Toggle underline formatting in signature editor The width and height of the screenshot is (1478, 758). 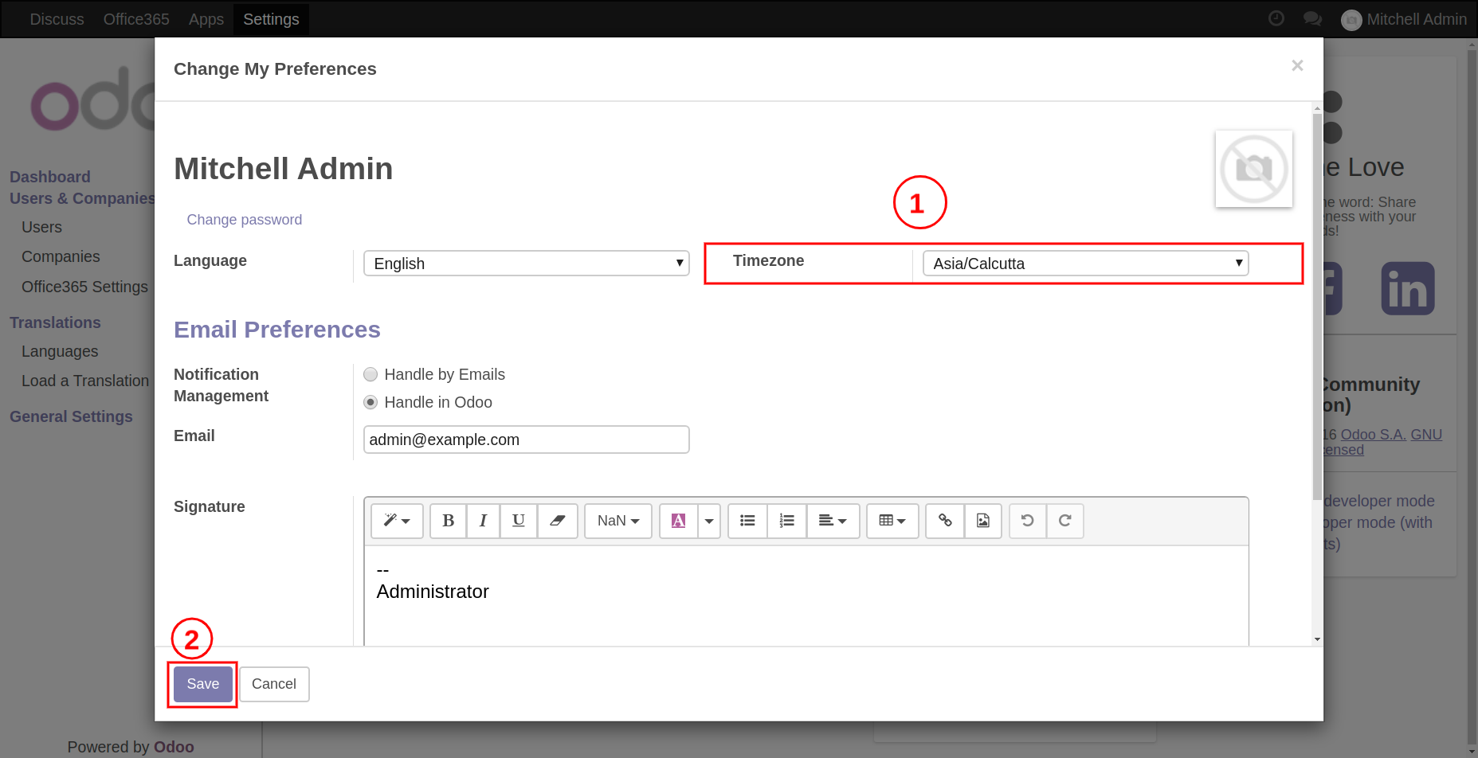pyautogui.click(x=519, y=521)
